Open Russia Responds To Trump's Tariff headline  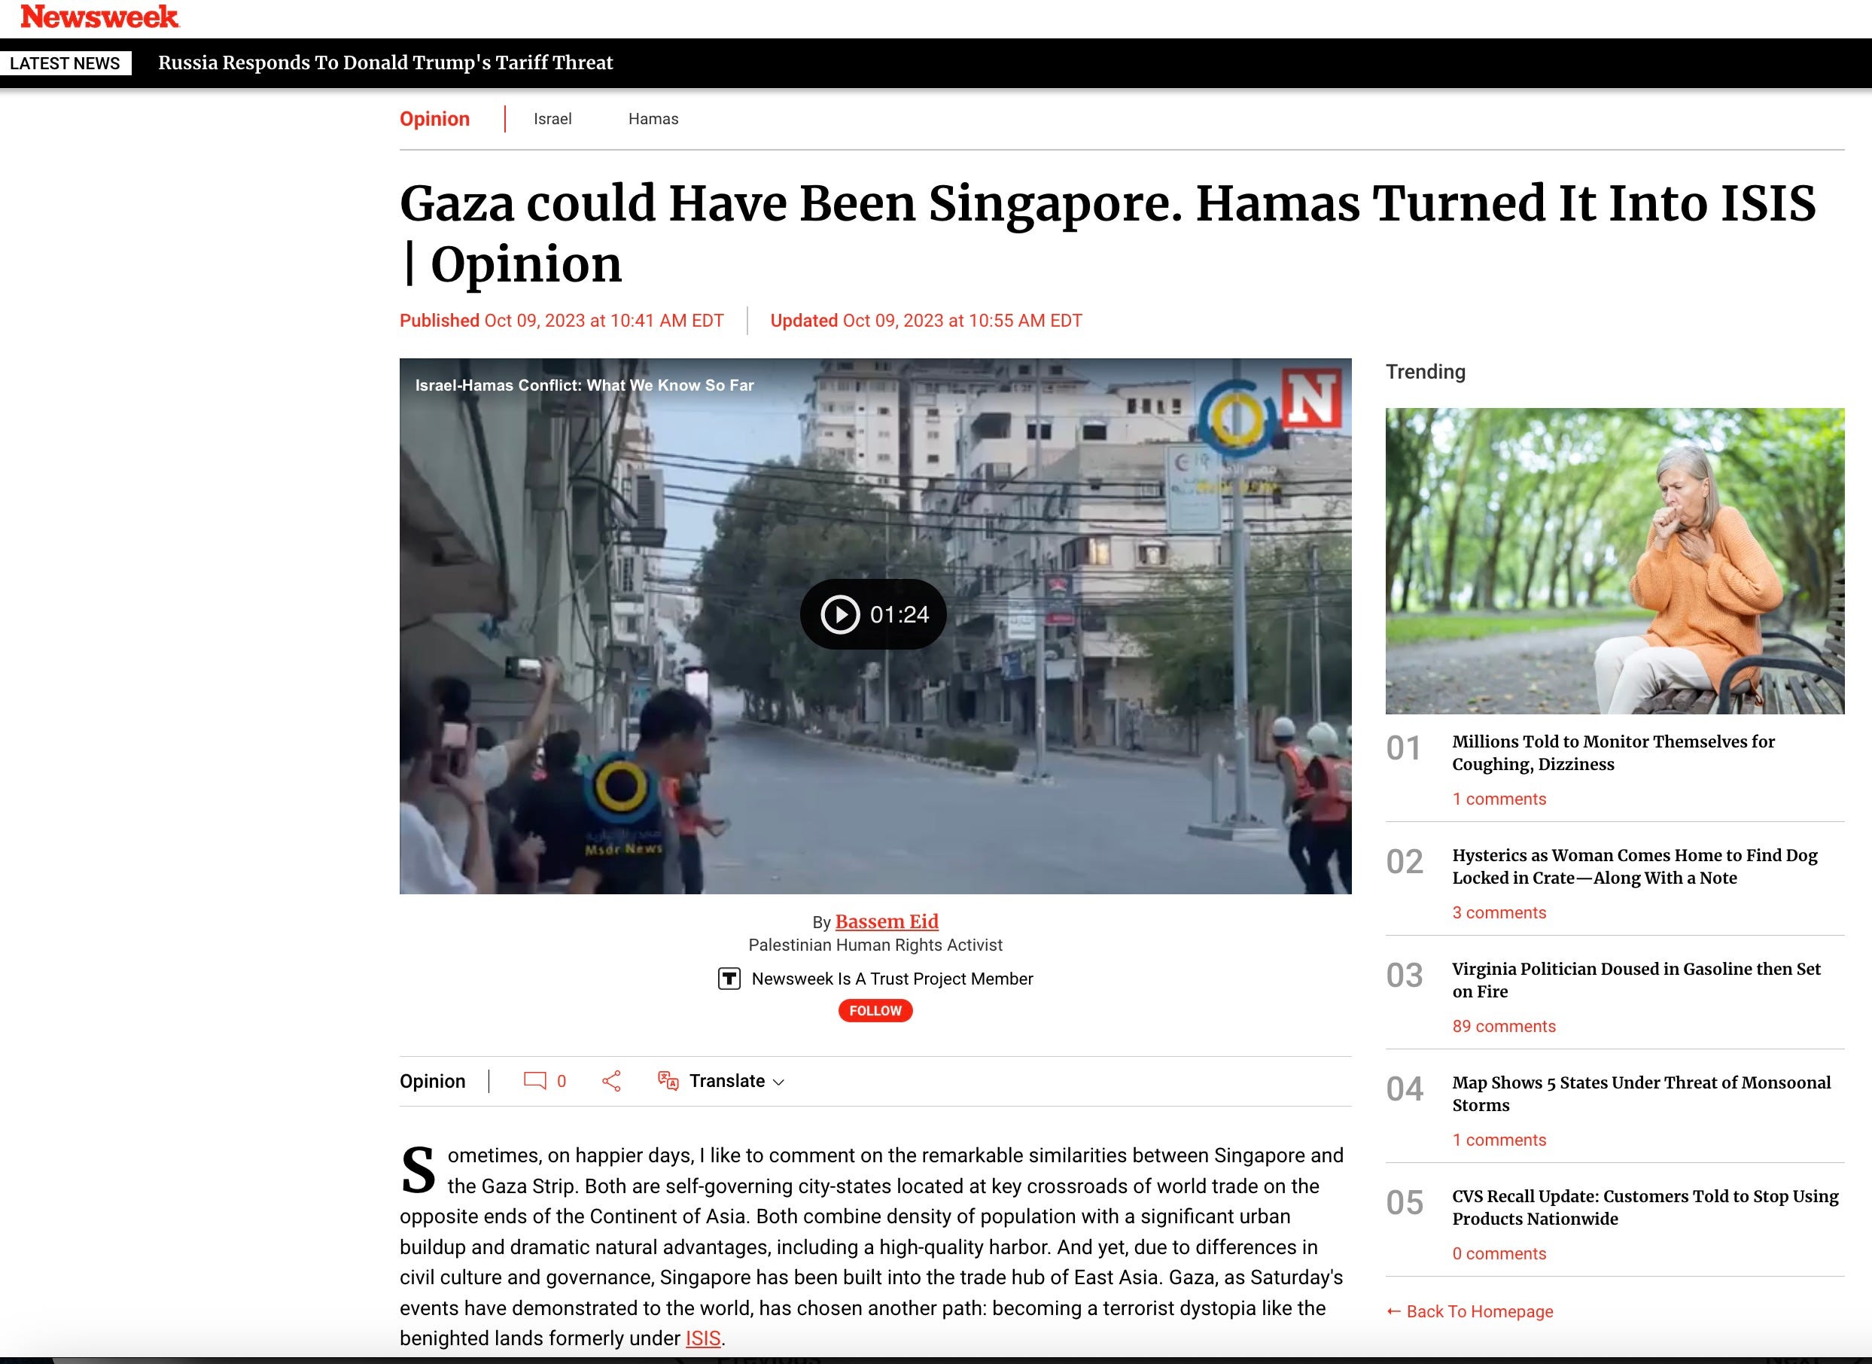coord(385,62)
